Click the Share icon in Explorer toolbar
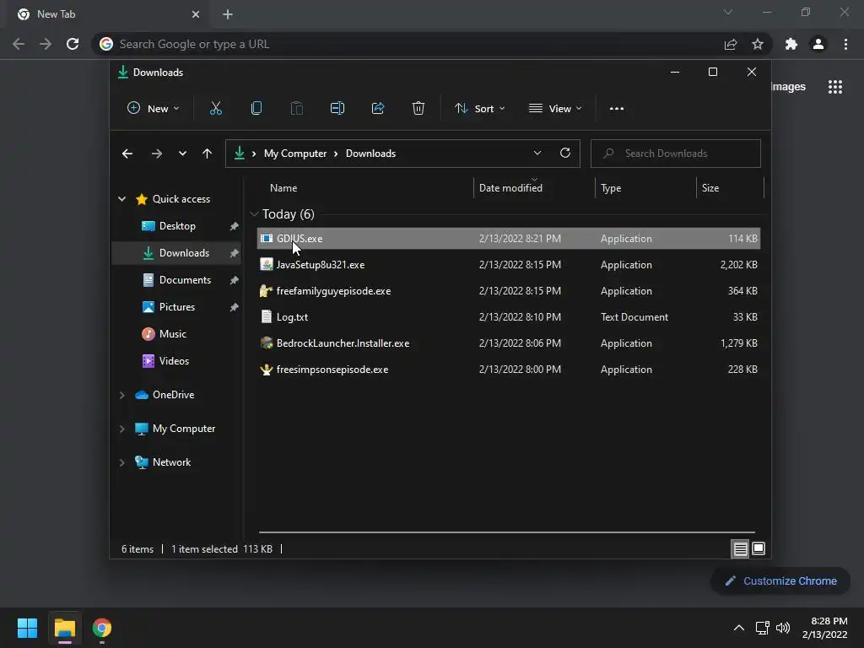The width and height of the screenshot is (864, 648). 378,109
